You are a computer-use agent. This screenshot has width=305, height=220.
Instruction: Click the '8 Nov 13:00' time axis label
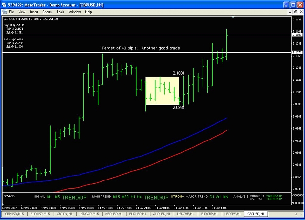point(220,208)
